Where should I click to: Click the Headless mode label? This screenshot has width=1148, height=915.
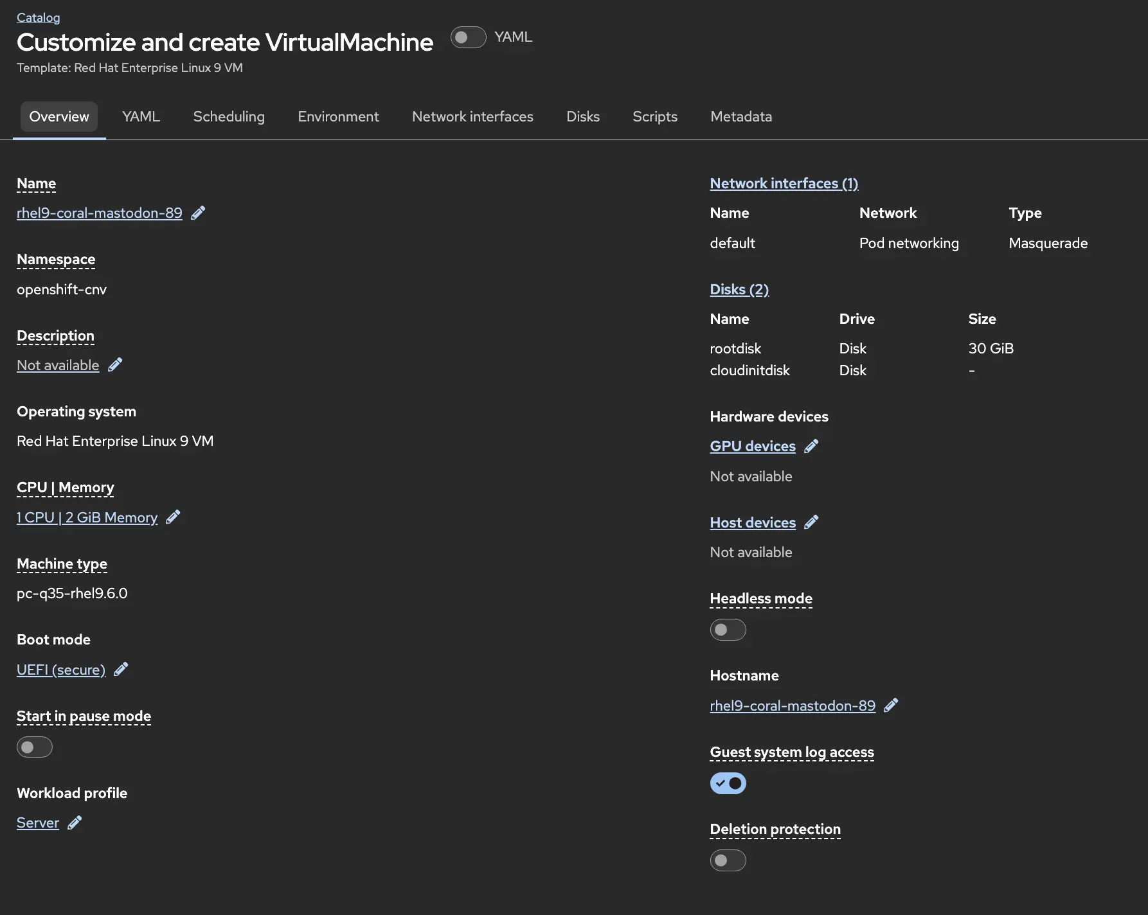coord(761,598)
